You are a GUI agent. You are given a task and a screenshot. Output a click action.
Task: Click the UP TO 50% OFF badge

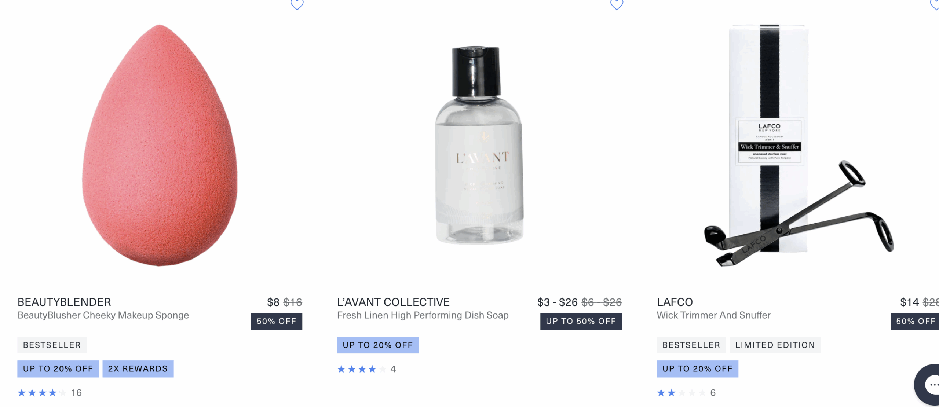click(x=581, y=321)
